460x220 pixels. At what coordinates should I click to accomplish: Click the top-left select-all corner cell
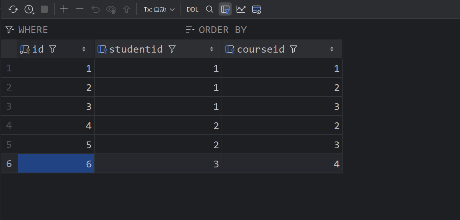[x=9, y=49]
